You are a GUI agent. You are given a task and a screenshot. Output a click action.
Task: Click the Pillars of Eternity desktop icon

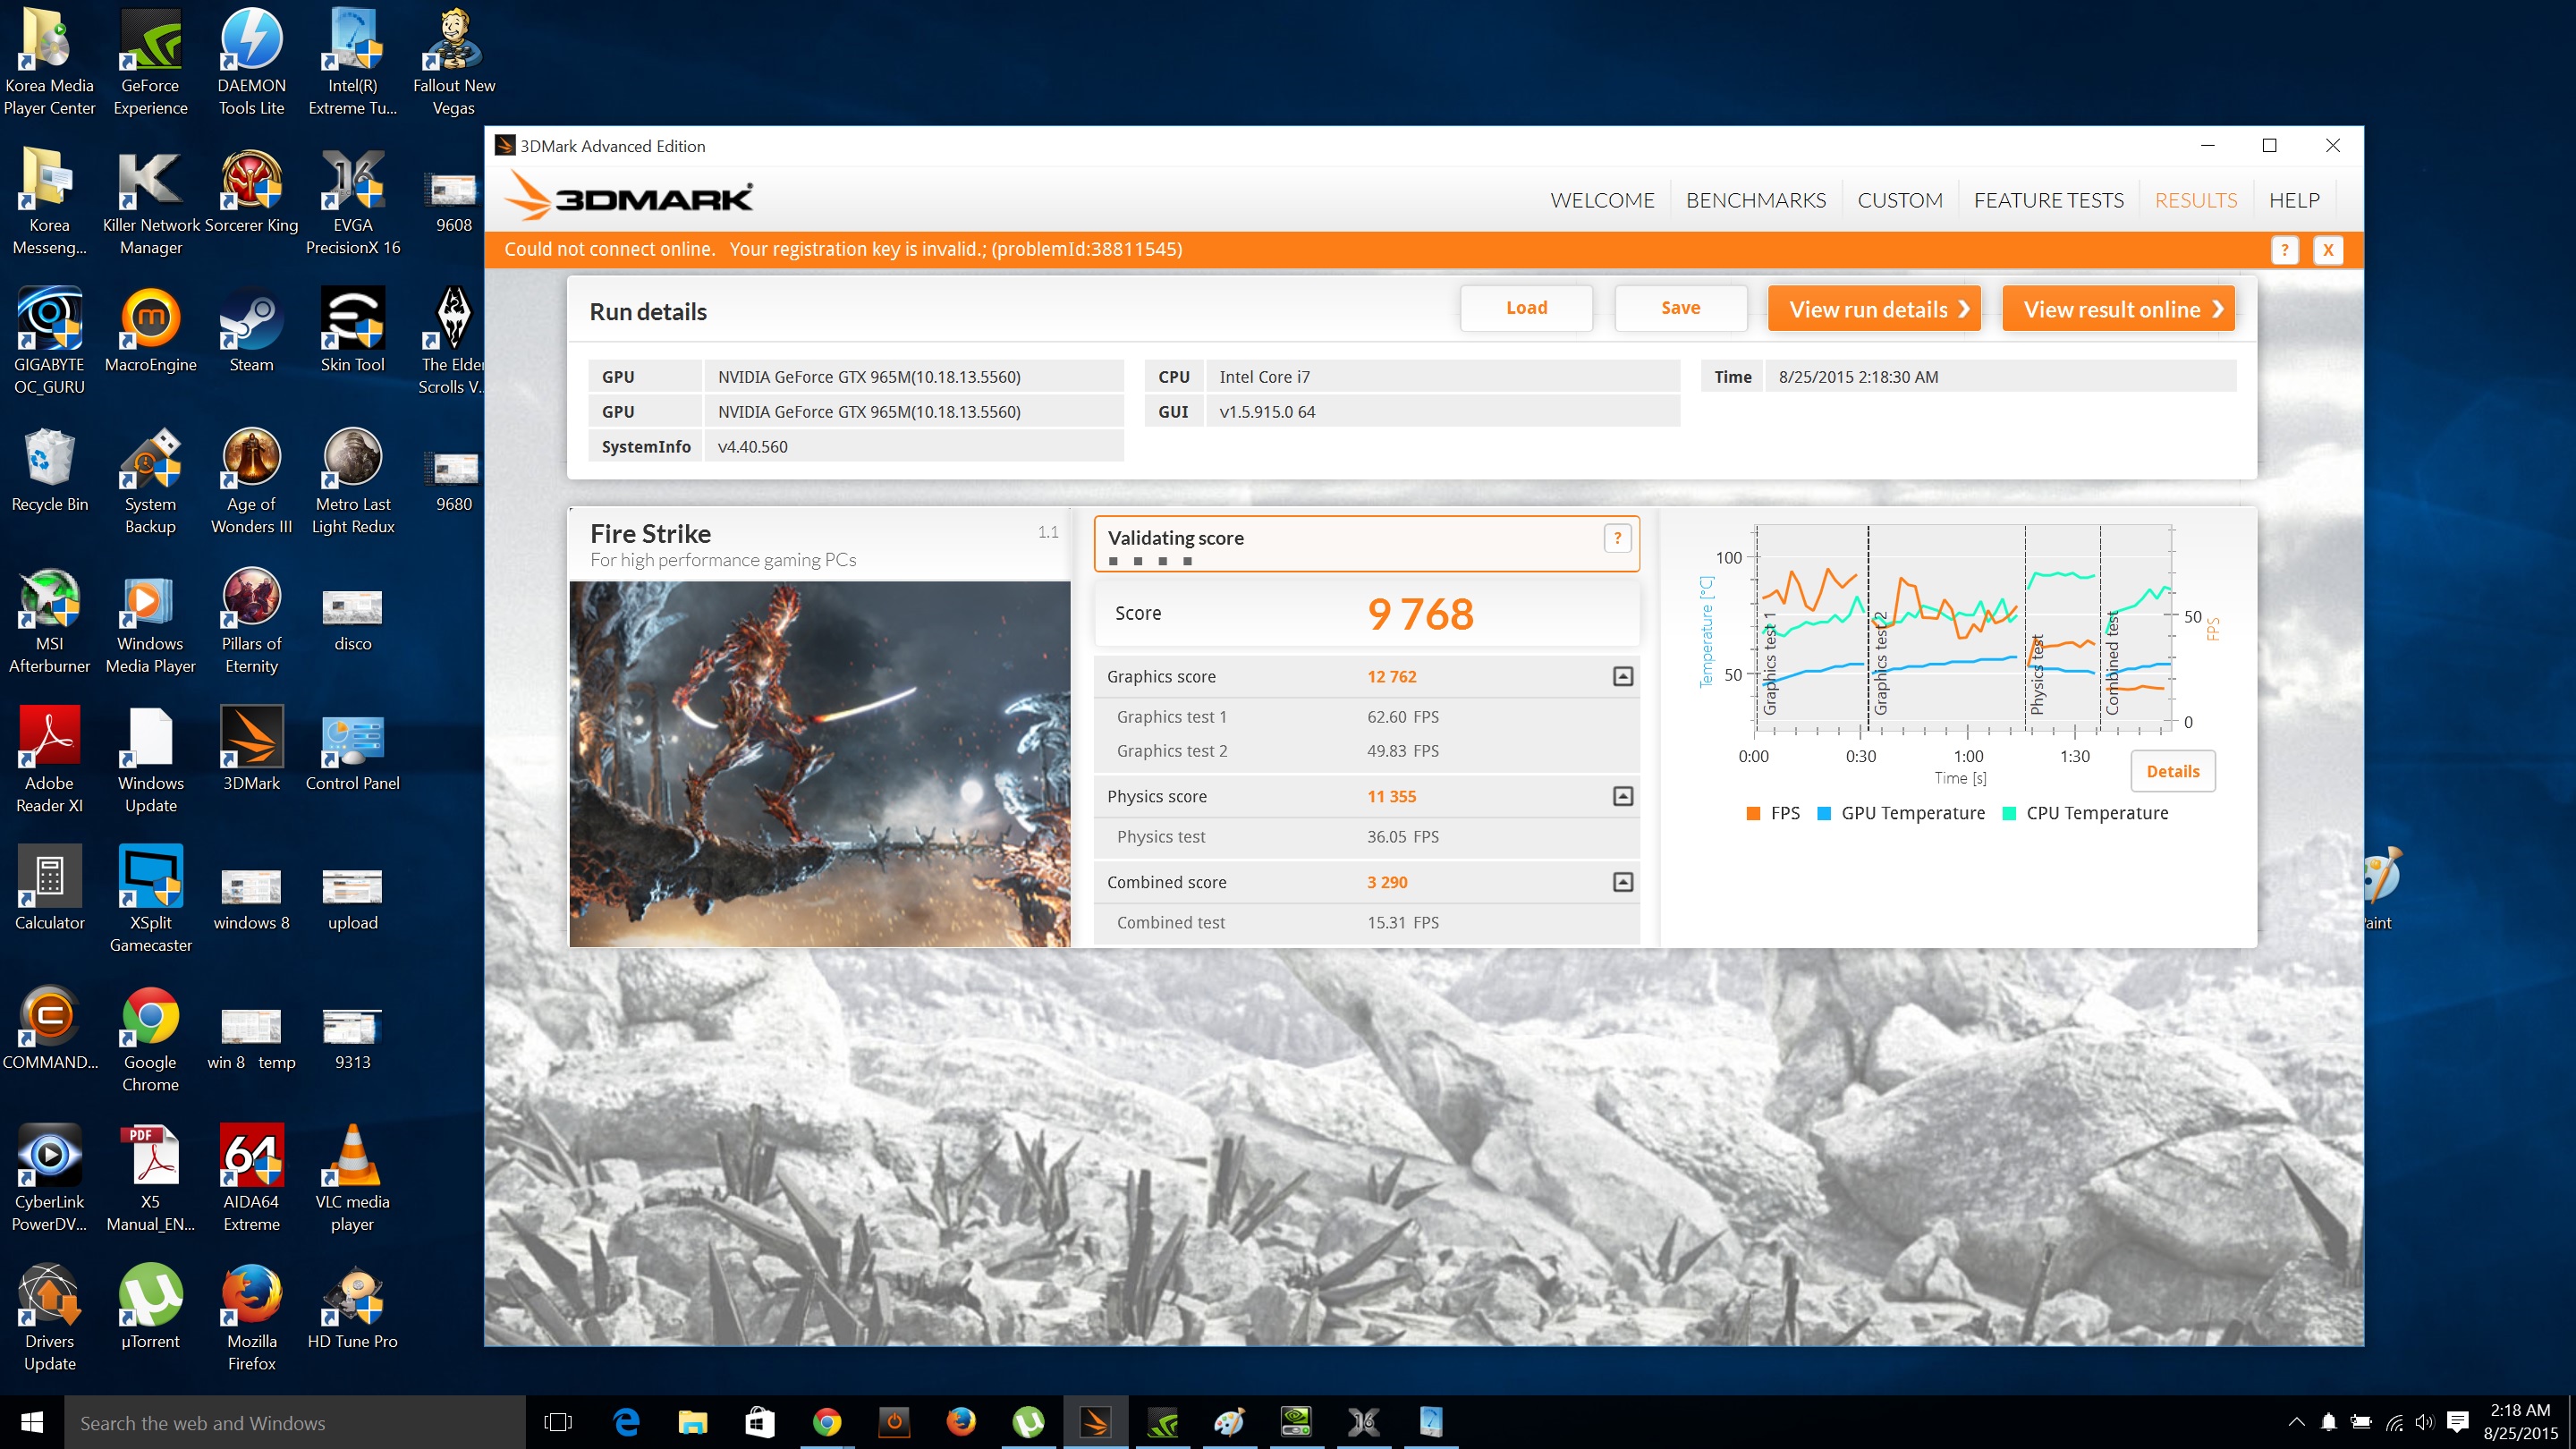pyautogui.click(x=251, y=620)
